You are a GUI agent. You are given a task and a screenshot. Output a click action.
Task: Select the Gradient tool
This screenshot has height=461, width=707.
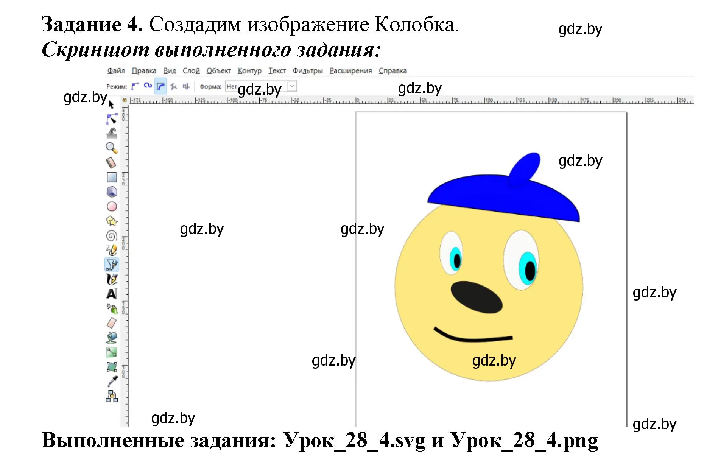[112, 352]
